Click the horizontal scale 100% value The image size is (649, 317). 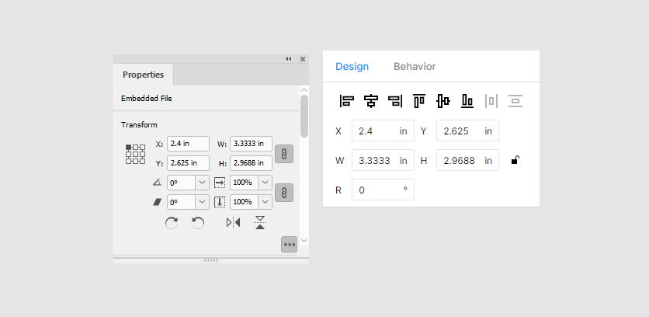coord(245,183)
